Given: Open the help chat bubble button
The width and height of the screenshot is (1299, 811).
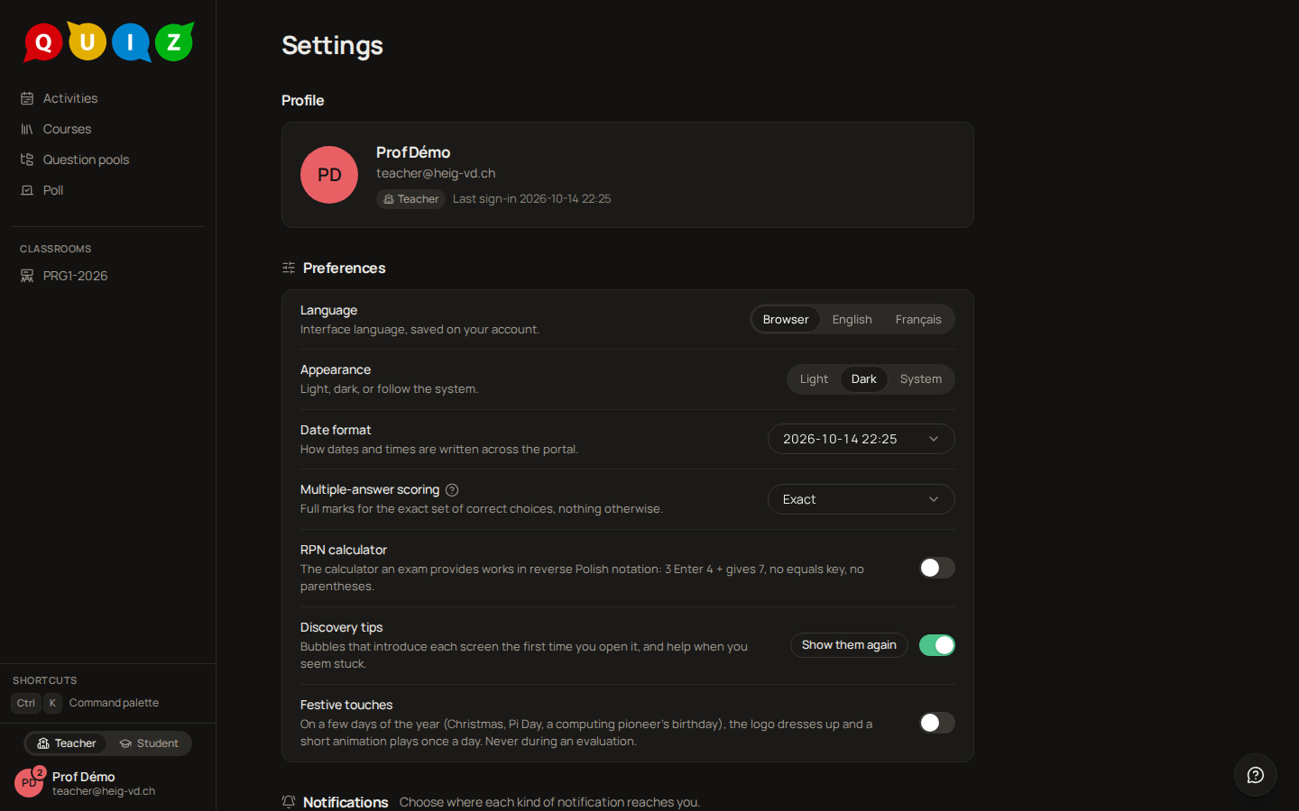Looking at the screenshot, I should [x=1256, y=775].
